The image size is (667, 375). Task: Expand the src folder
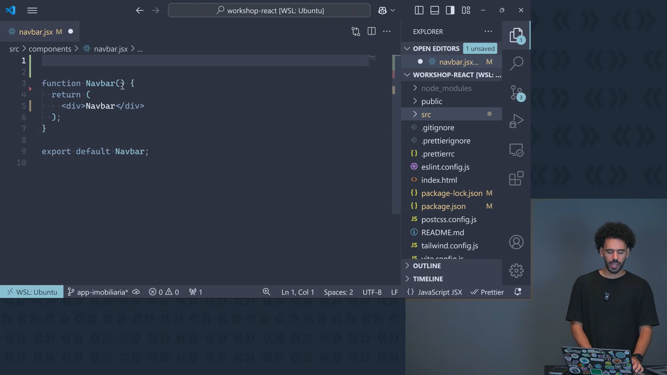click(x=426, y=114)
